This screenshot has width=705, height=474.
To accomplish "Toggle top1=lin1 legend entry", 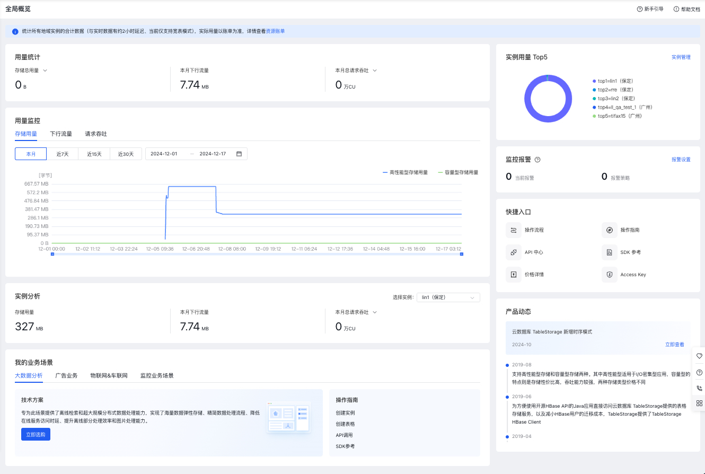I will pyautogui.click(x=613, y=81).
